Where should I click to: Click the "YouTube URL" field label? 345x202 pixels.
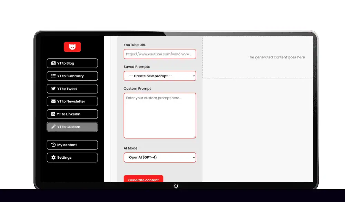(135, 45)
